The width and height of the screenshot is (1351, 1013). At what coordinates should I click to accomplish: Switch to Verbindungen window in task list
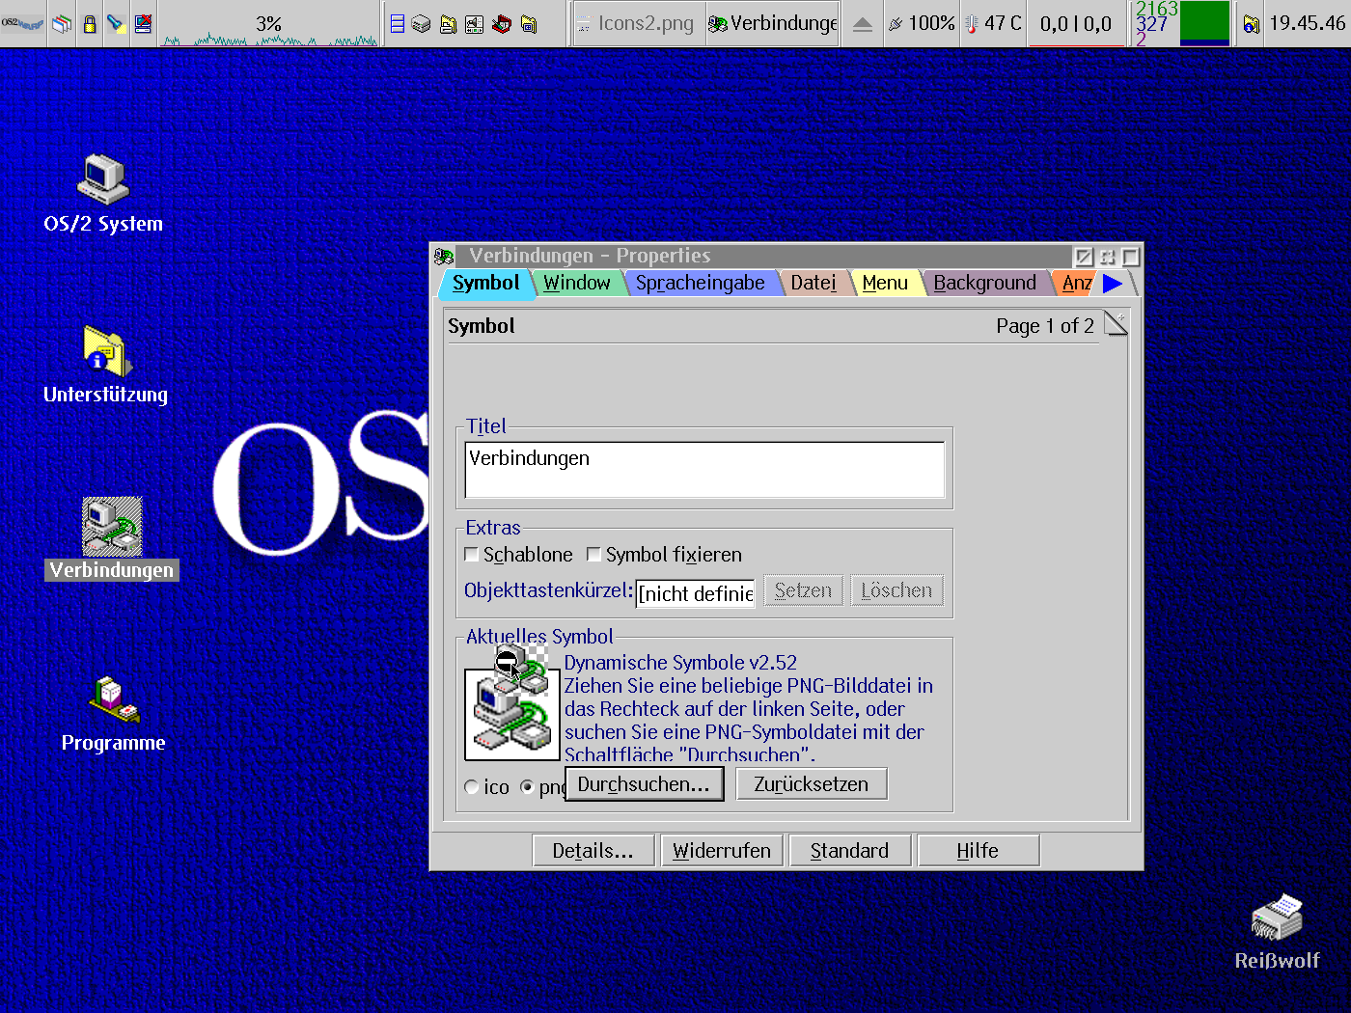[772, 23]
